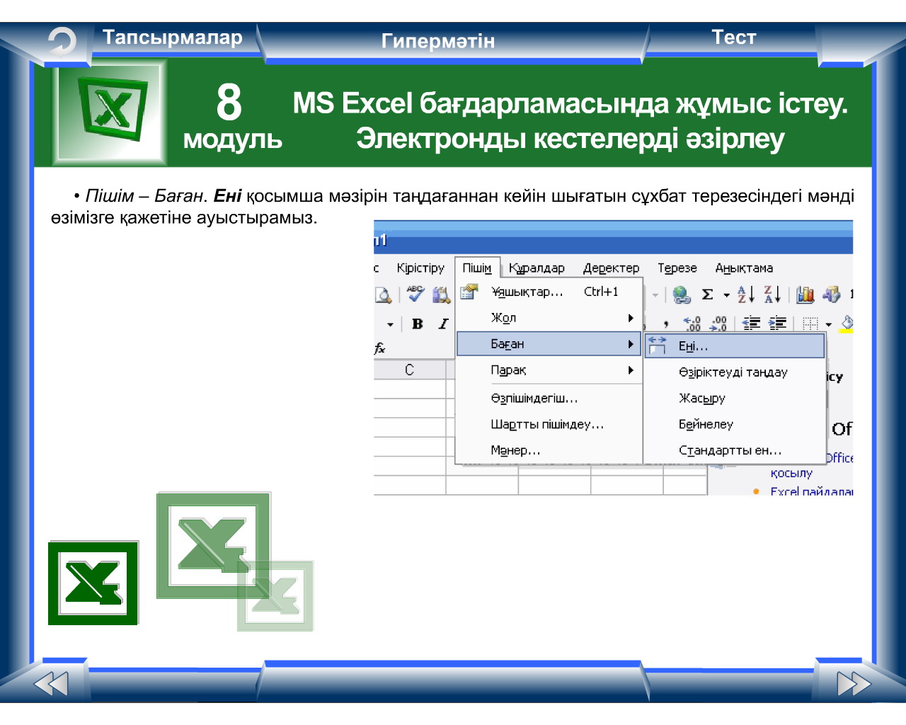
Task: Go to the previous slide with double-left arrow
Action: [51, 684]
